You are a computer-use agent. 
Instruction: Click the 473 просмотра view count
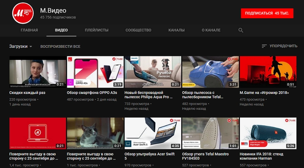pyautogui.click(x=252, y=100)
